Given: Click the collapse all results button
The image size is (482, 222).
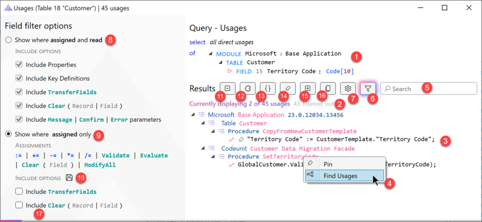Looking at the screenshot, I should [228, 89].
